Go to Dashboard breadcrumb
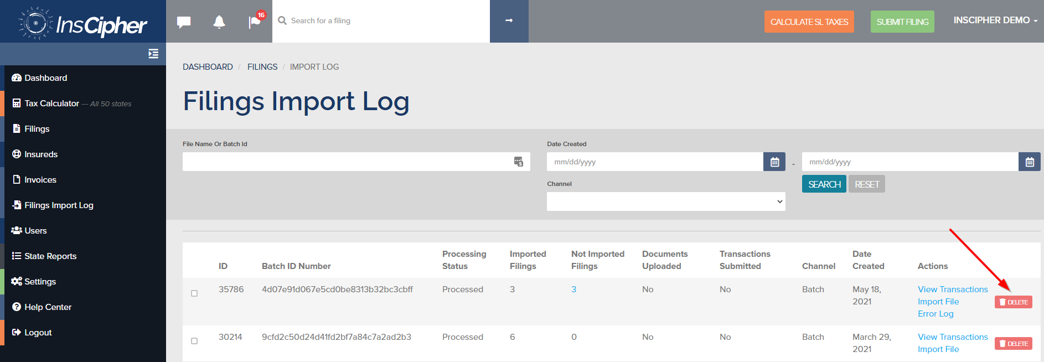This screenshot has width=1044, height=362. [x=208, y=67]
